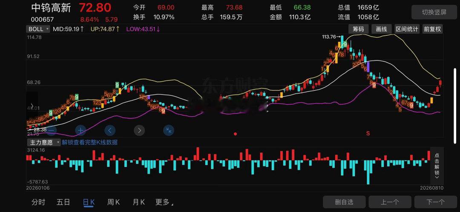Go to next stock with 下一个

(x=436, y=202)
